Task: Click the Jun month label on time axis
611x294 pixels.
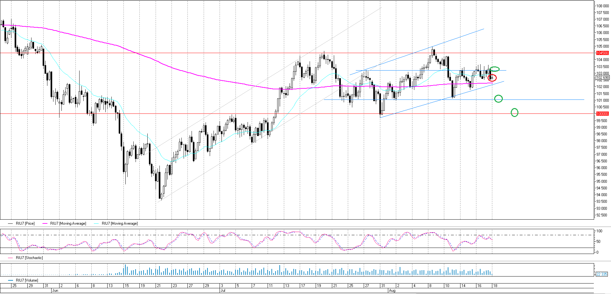Action: [x=55, y=291]
